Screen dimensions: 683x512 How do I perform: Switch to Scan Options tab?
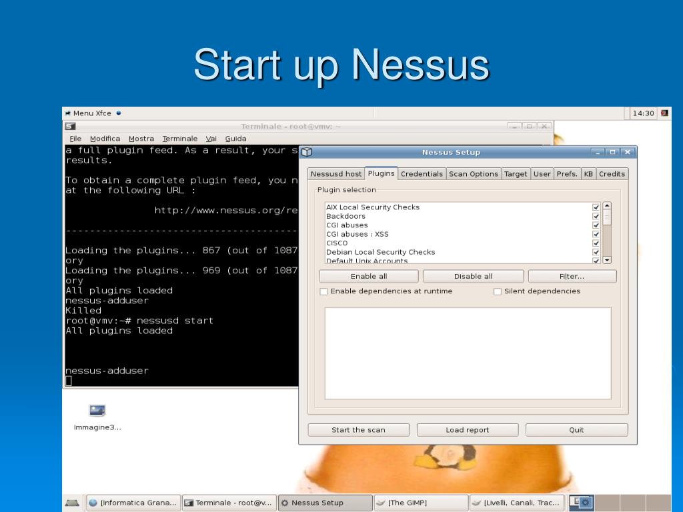[x=474, y=174]
